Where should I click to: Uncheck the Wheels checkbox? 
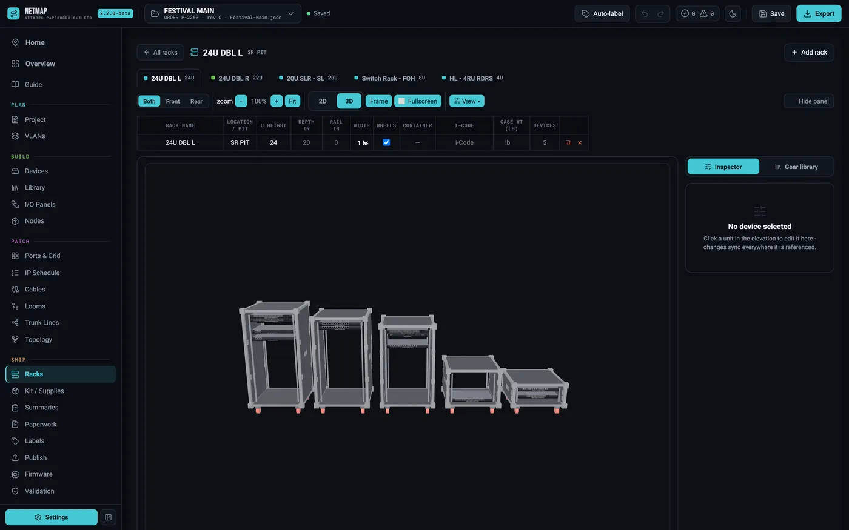(x=386, y=142)
